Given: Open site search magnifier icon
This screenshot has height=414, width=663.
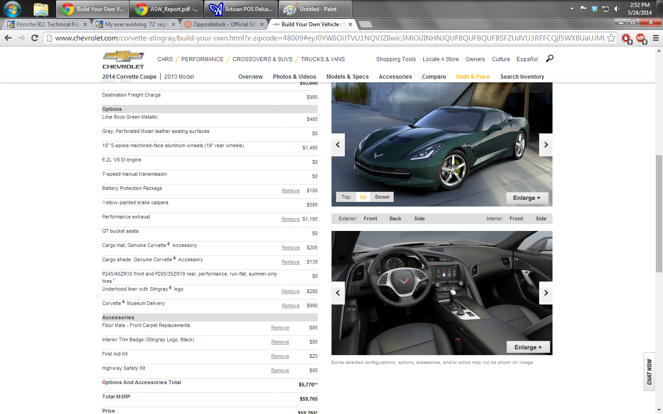Looking at the screenshot, I should [x=550, y=58].
